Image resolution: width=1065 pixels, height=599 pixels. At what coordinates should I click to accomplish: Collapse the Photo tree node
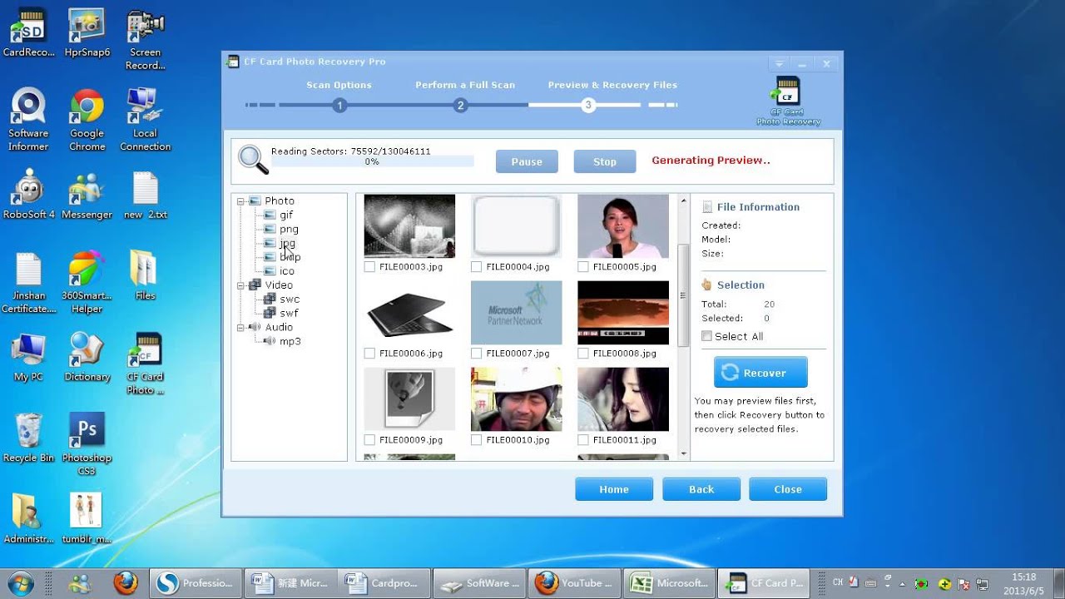(240, 201)
